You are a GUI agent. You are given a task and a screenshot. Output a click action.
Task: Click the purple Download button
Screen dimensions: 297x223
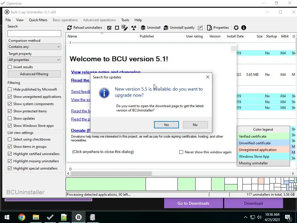click(x=253, y=203)
